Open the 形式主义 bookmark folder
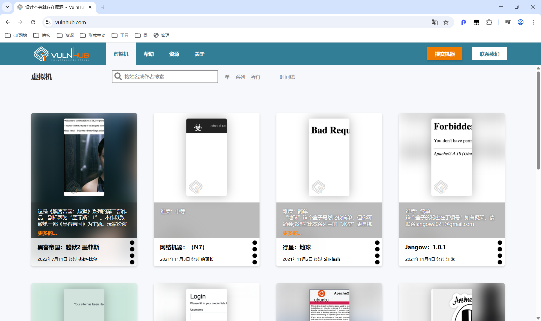Viewport: 541px width, 321px height. coord(92,35)
